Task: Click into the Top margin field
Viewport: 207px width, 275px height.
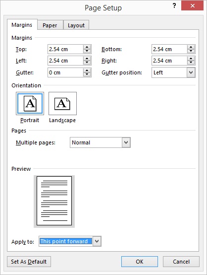Action: (x=65, y=49)
